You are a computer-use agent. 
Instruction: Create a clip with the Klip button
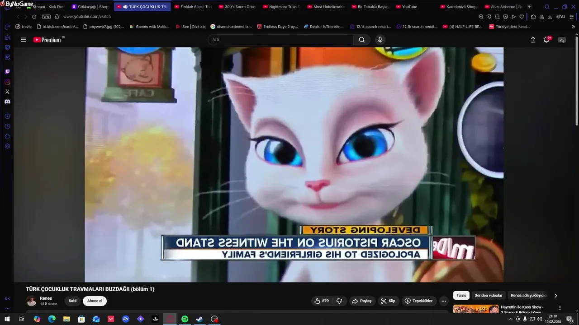(x=388, y=301)
